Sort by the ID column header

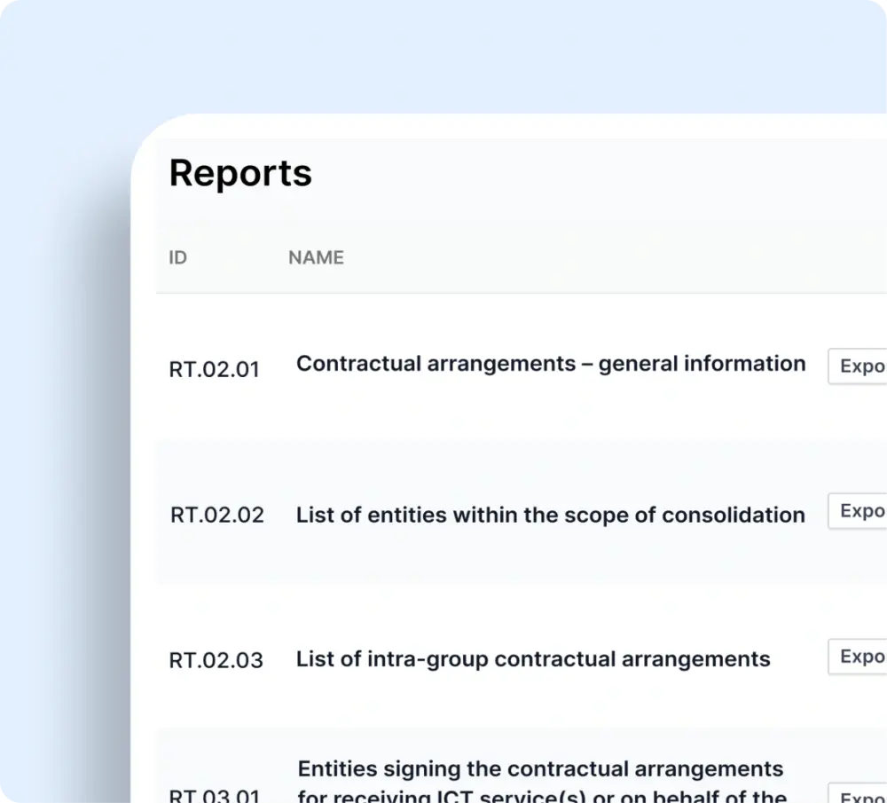point(178,258)
